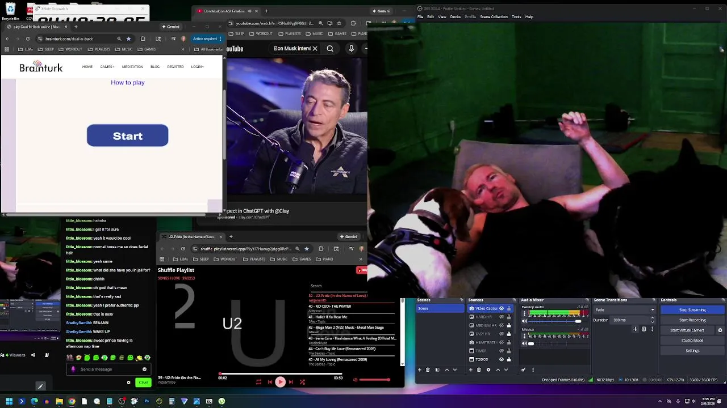This screenshot has height=408, width=727.
Task: Toggle lock on MEDIUM HR source
Action: 508,325
